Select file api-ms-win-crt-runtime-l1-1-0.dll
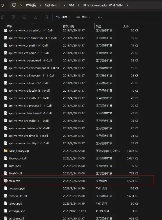The width and height of the screenshot is (162, 220). (x=30, y=113)
